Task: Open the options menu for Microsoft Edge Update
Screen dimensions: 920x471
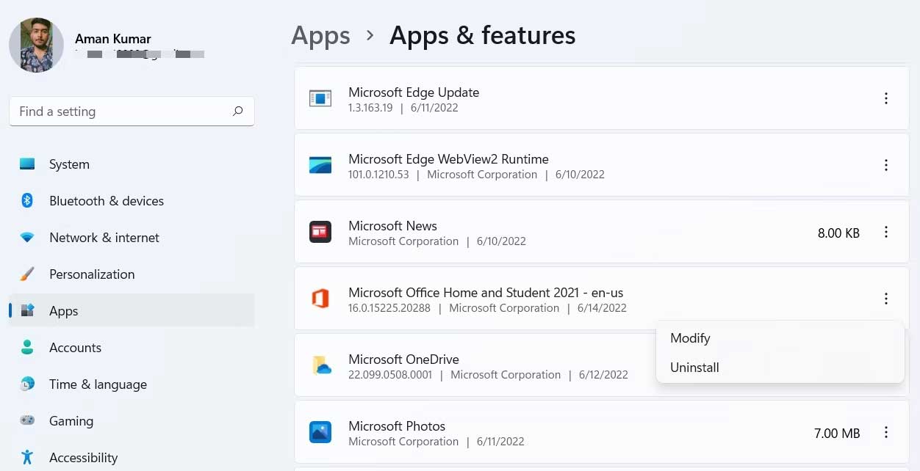Action: coord(886,98)
